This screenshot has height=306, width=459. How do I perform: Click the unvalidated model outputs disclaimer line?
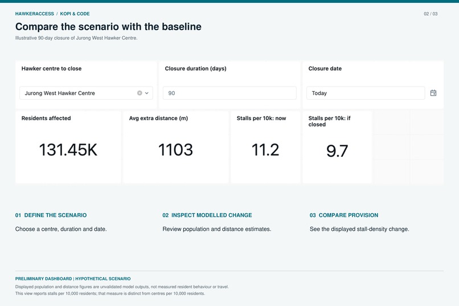122,287
